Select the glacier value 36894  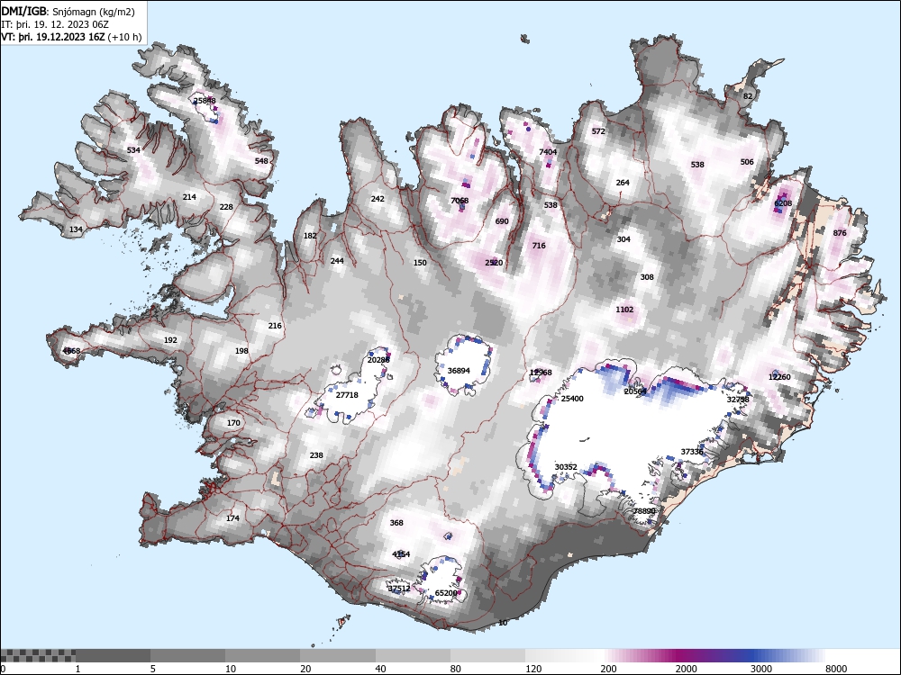459,371
